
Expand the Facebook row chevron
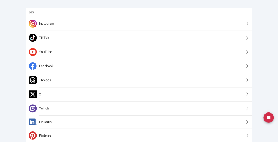247,66
